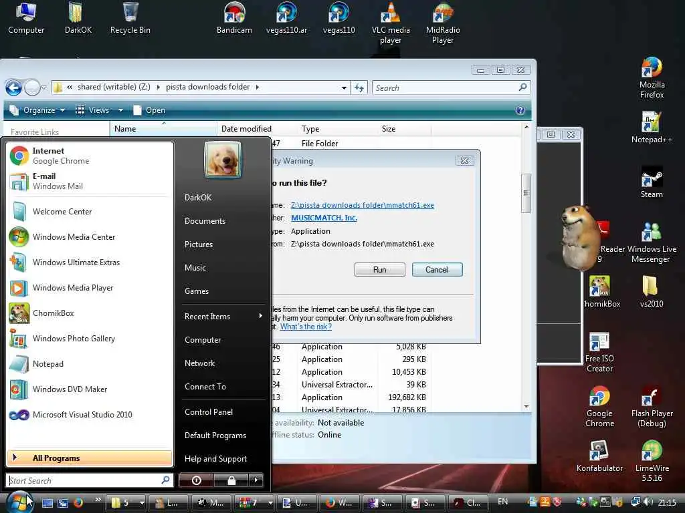Open the DarkOK folder on desktop

pos(78,17)
